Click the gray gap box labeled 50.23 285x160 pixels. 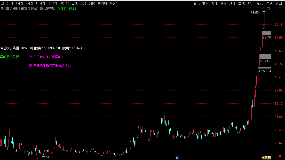[265, 56]
